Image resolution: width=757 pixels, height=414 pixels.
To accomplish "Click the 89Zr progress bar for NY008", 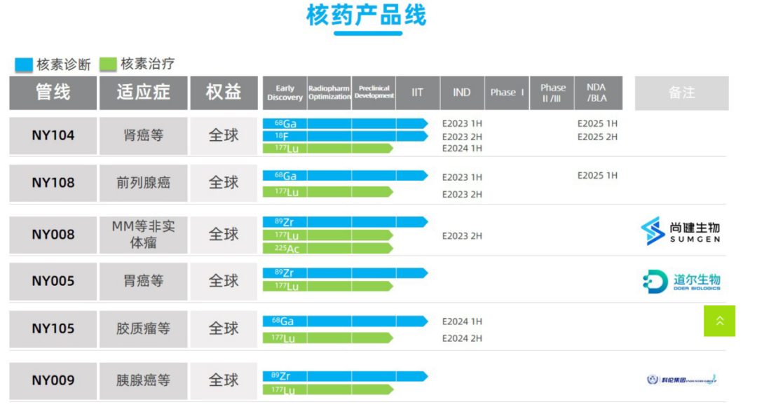I will coord(345,222).
